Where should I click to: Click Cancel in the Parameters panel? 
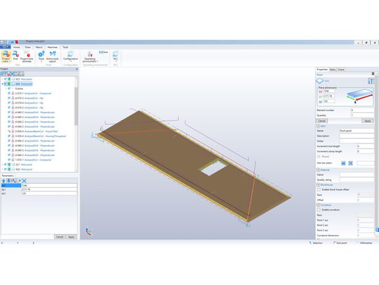coord(59,236)
